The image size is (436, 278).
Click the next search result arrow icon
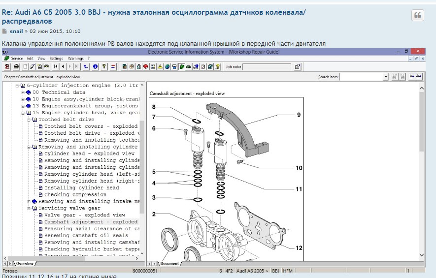tap(419, 77)
